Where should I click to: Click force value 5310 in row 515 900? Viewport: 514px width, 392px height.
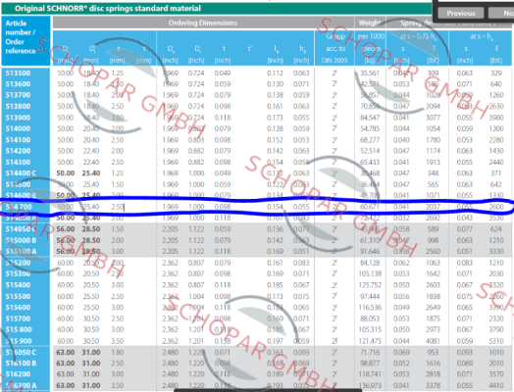coord(496,341)
